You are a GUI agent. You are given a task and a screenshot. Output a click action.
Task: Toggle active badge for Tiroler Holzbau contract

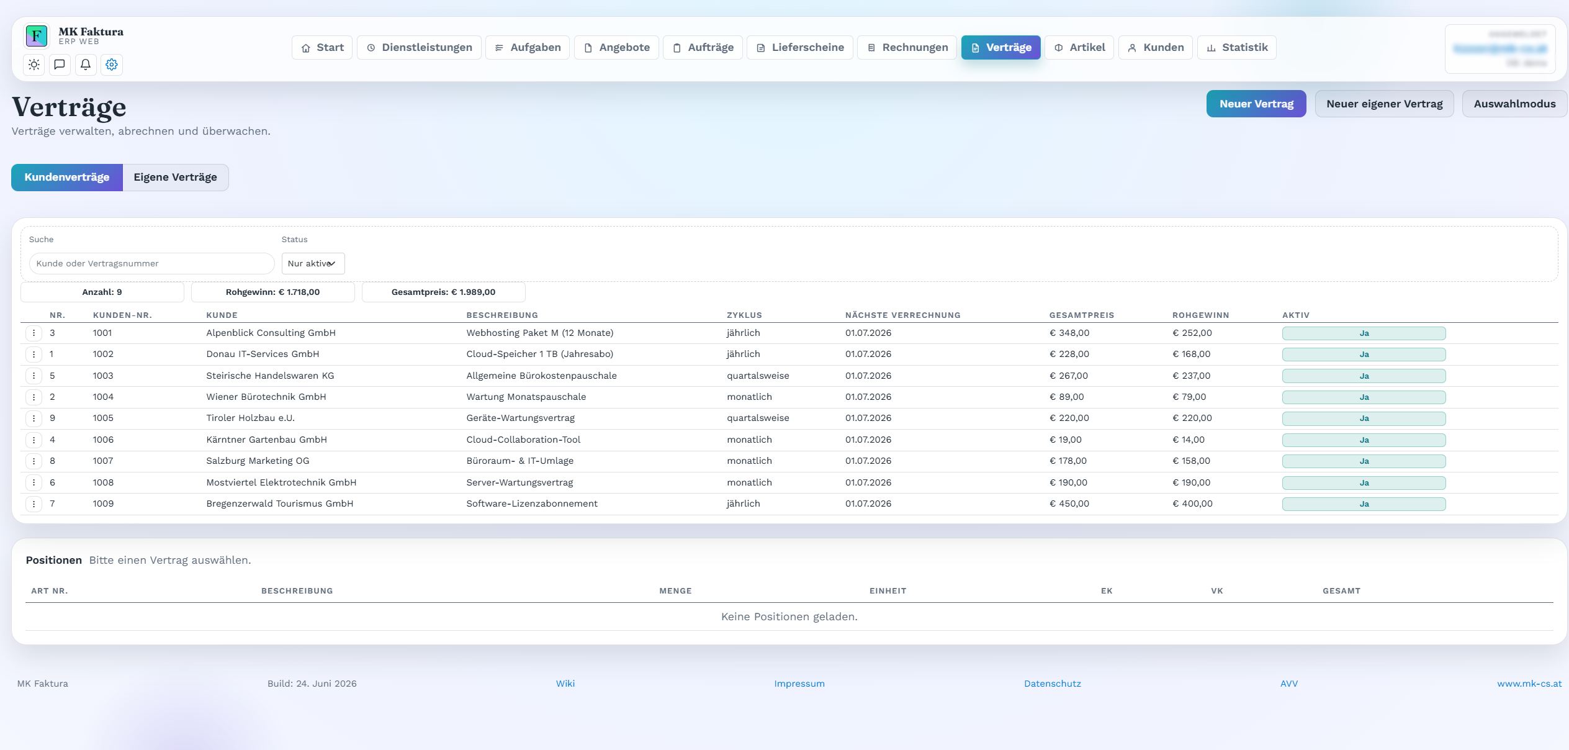pos(1364,418)
